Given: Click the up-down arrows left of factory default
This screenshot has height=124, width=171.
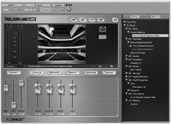Looking at the screenshot, I should tap(2, 10).
